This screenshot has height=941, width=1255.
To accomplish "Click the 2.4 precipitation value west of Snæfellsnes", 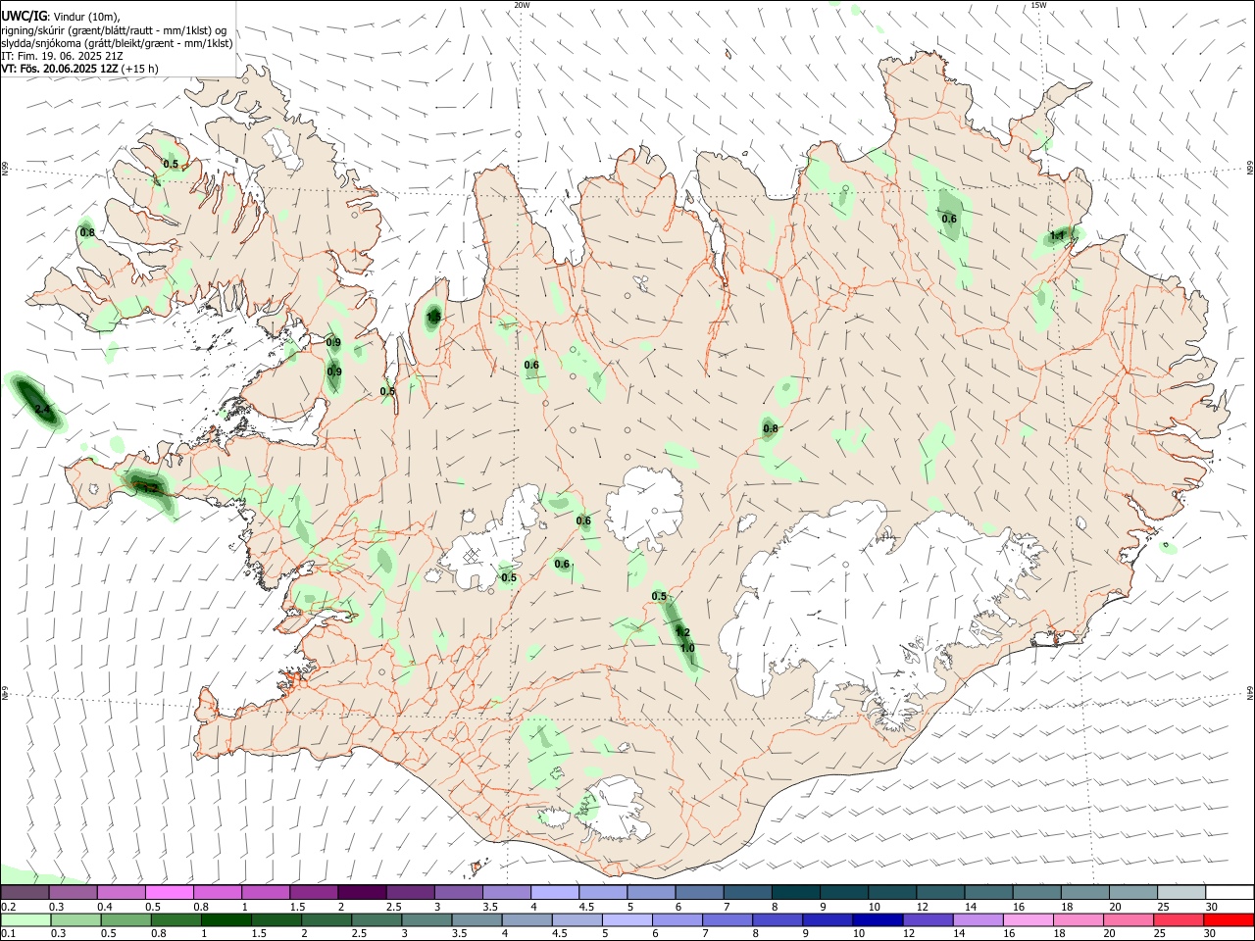I will pyautogui.click(x=41, y=409).
